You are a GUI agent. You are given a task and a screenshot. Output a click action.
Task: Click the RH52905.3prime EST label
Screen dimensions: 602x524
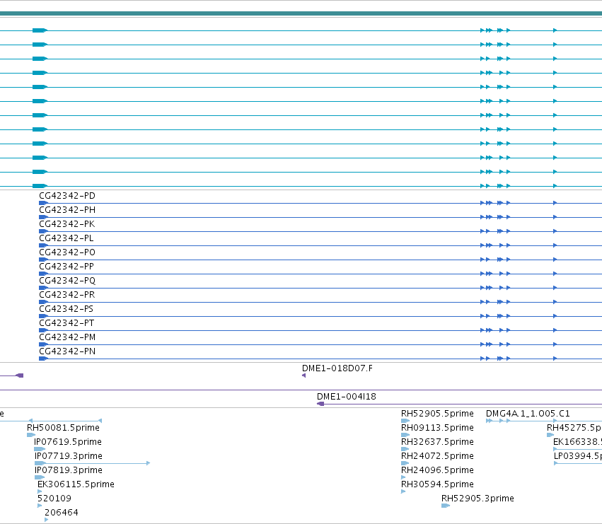477,499
